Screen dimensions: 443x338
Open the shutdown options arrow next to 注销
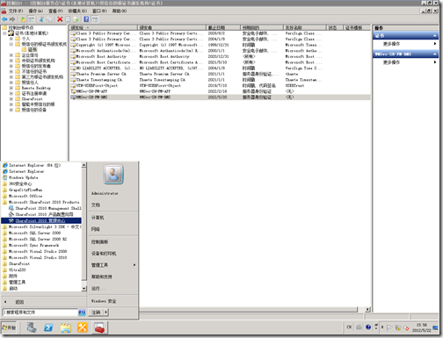[x=105, y=313]
